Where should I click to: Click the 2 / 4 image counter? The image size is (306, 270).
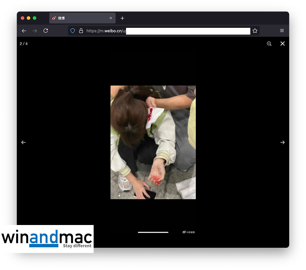[24, 43]
